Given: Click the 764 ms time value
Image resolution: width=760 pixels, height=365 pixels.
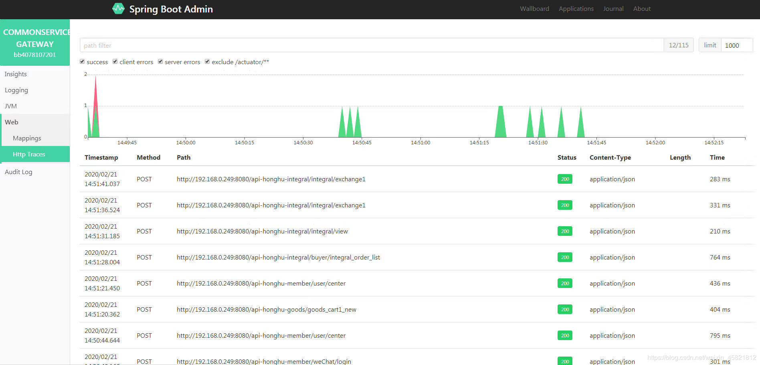Looking at the screenshot, I should (x=720, y=258).
